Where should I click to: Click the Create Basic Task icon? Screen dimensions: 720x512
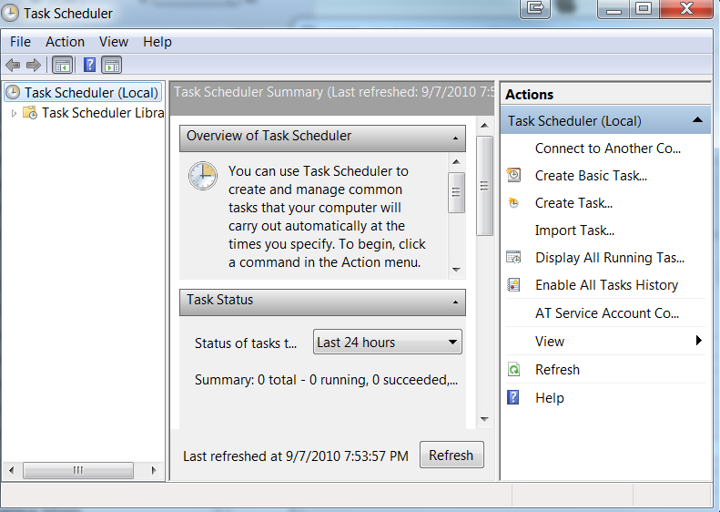(513, 175)
